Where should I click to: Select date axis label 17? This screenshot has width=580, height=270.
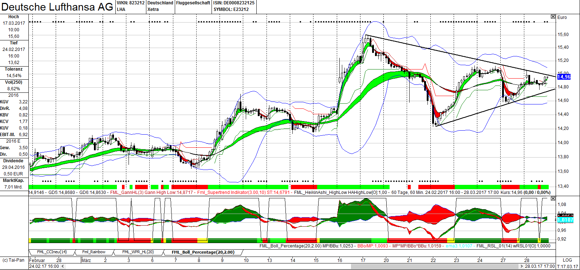(363, 261)
